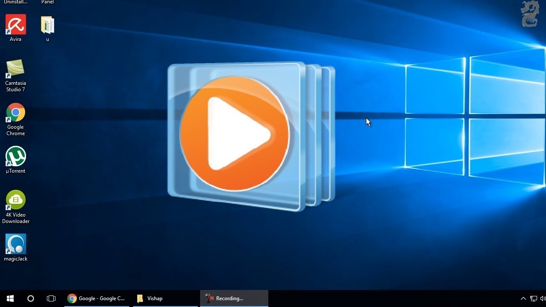Switch to Google Chrome taskbar window
This screenshot has width=546, height=307.
pos(96,298)
